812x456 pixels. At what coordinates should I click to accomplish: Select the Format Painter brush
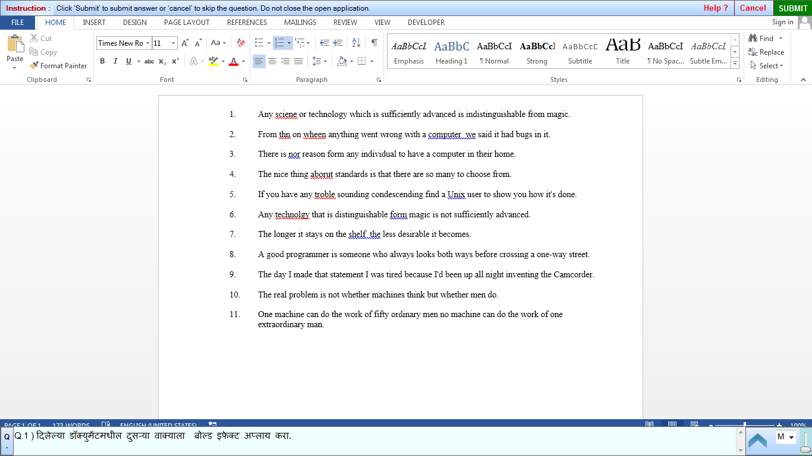[34, 65]
